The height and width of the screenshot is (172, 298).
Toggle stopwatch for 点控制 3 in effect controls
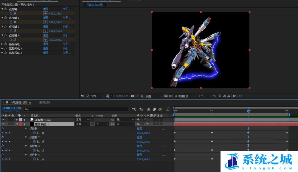(11, 31)
